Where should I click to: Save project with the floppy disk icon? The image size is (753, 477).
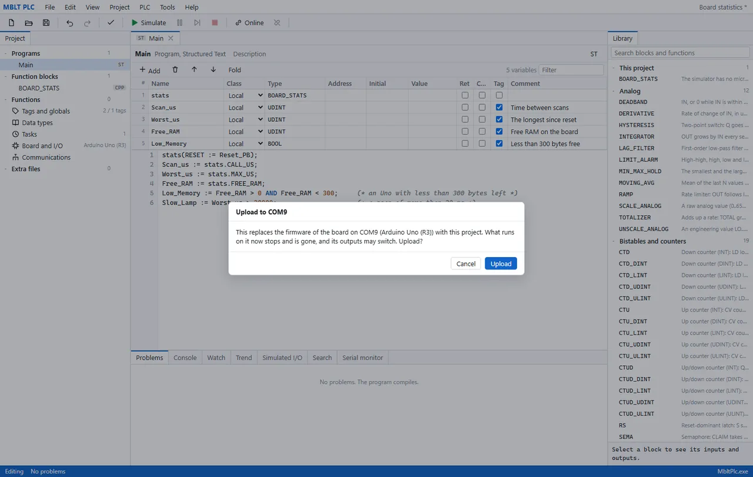(46, 23)
